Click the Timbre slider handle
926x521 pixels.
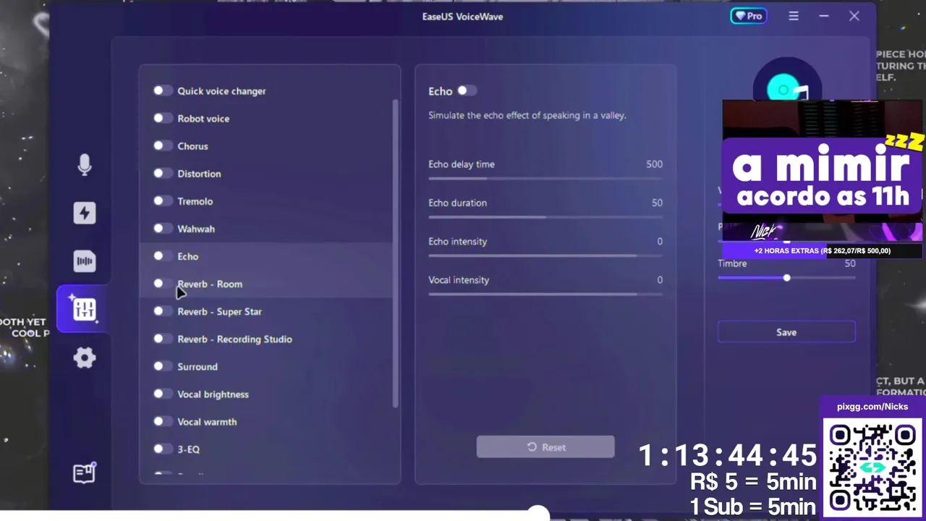coord(786,278)
